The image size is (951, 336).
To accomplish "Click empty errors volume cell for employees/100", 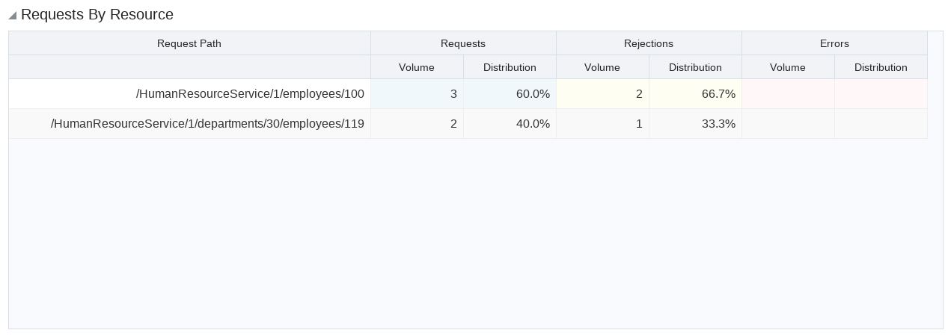I will point(788,94).
